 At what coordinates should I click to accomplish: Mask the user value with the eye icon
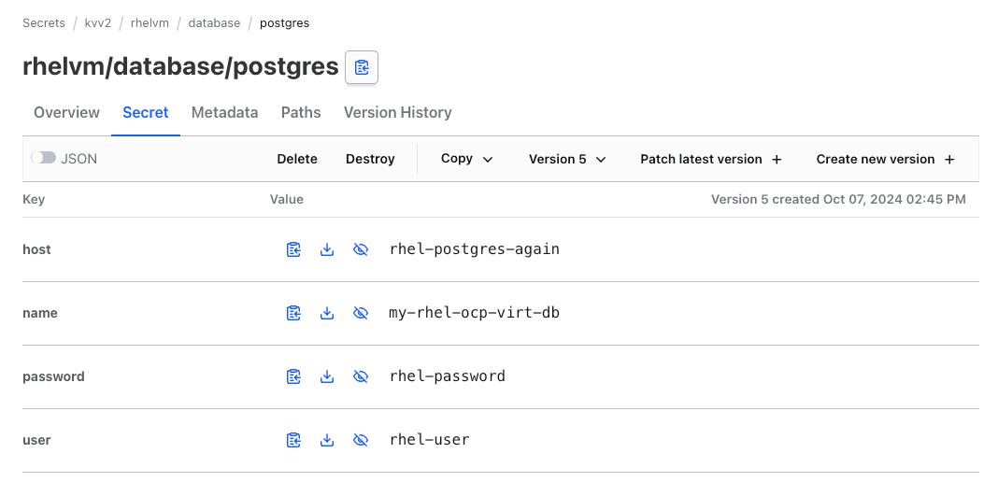361,440
